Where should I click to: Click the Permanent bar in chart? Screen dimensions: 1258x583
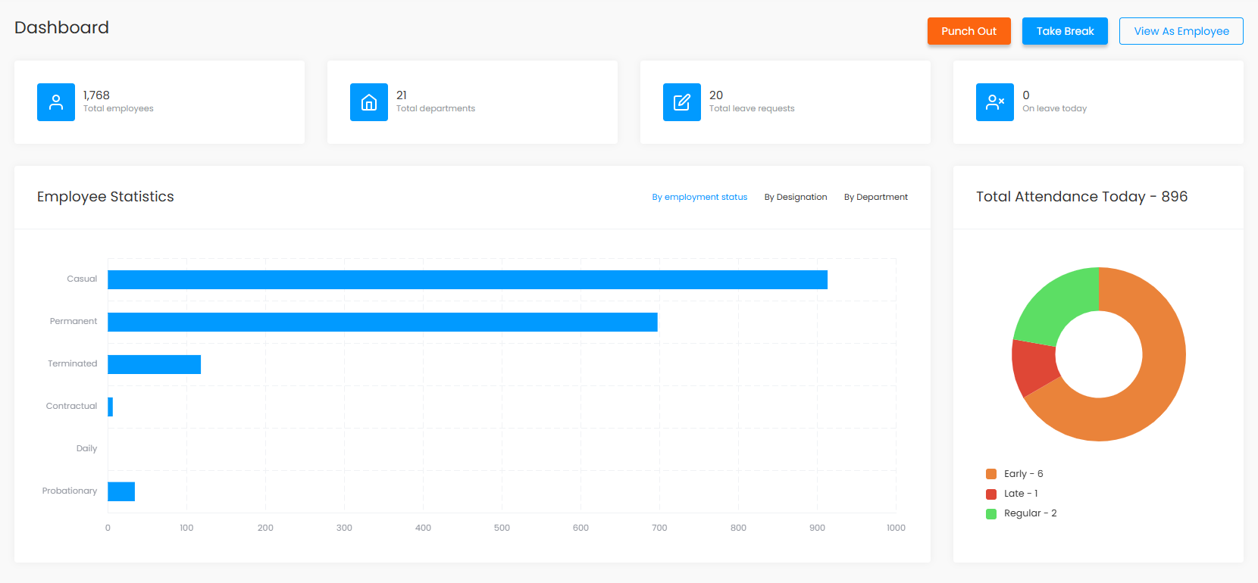point(382,322)
